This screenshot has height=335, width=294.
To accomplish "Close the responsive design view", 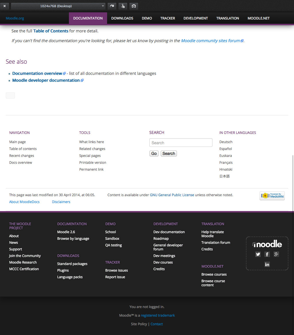I will 5,6.
